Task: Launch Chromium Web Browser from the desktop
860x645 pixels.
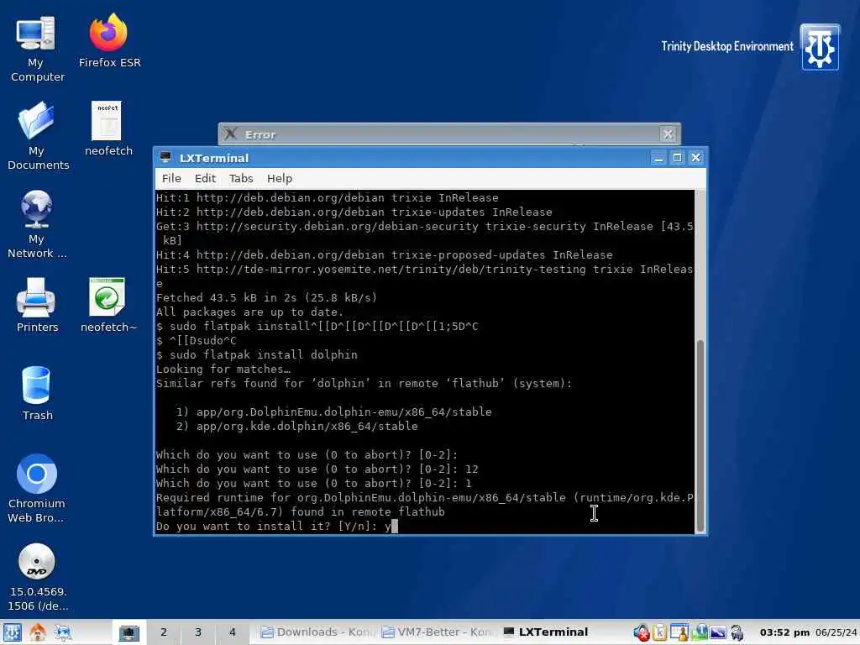Action: click(x=36, y=488)
